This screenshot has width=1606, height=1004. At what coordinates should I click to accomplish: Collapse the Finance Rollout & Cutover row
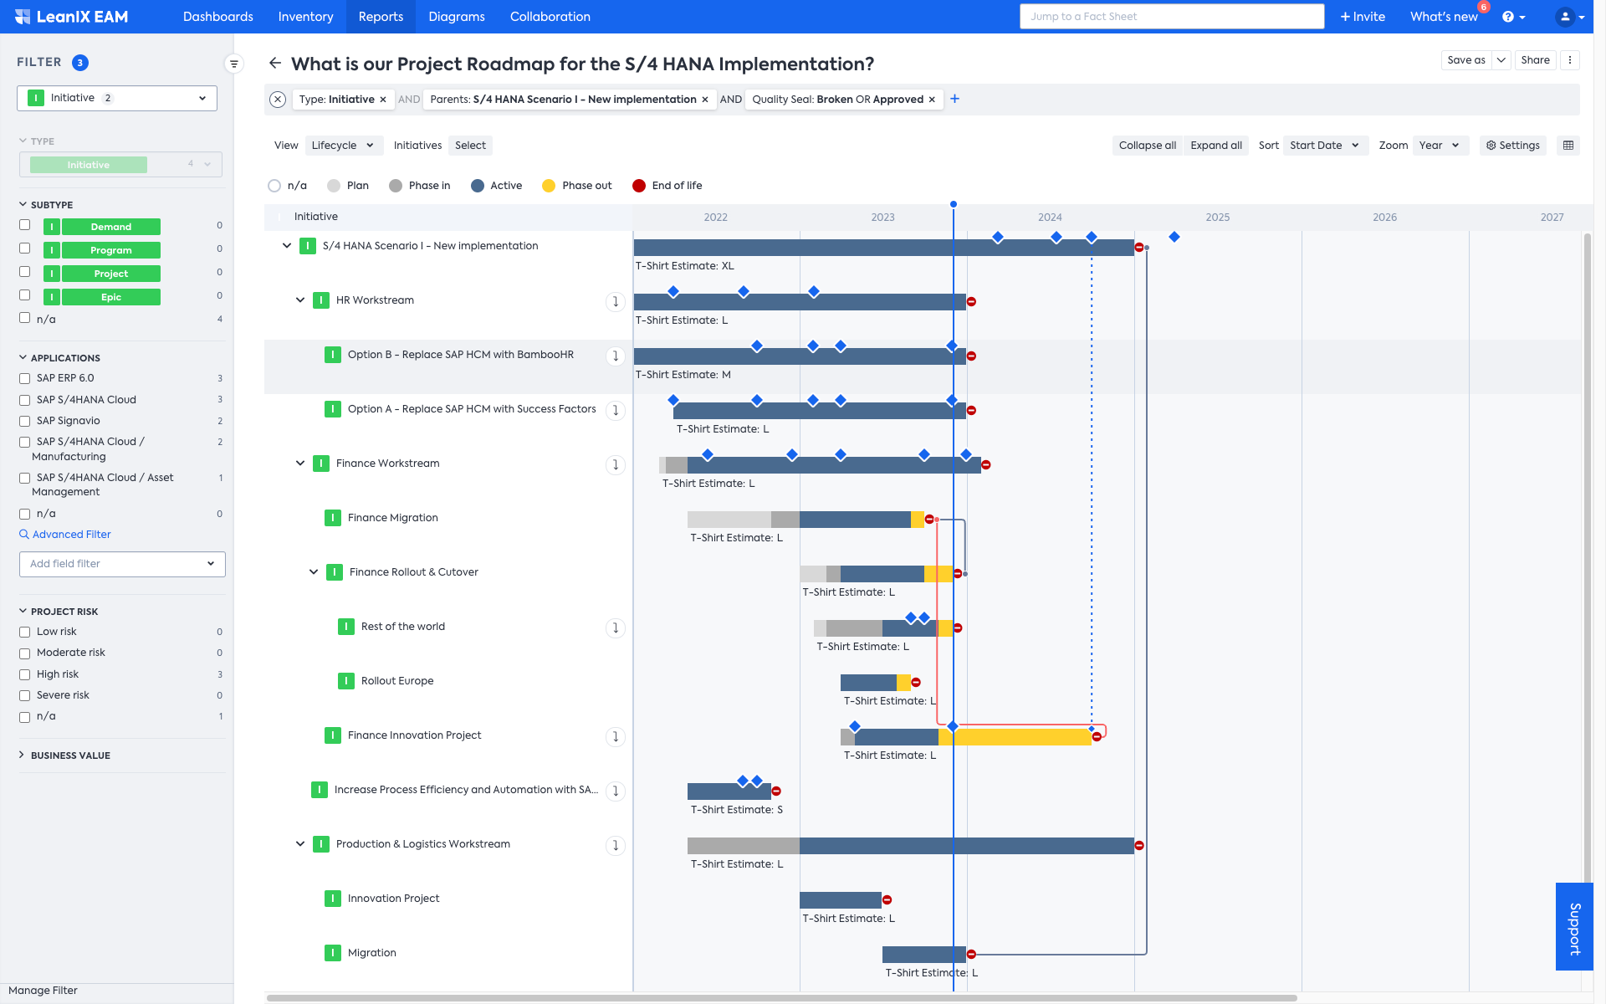pyautogui.click(x=314, y=572)
